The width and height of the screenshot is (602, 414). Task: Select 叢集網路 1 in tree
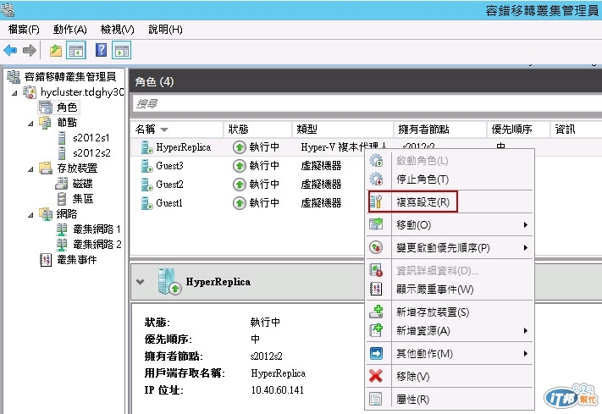(x=97, y=229)
